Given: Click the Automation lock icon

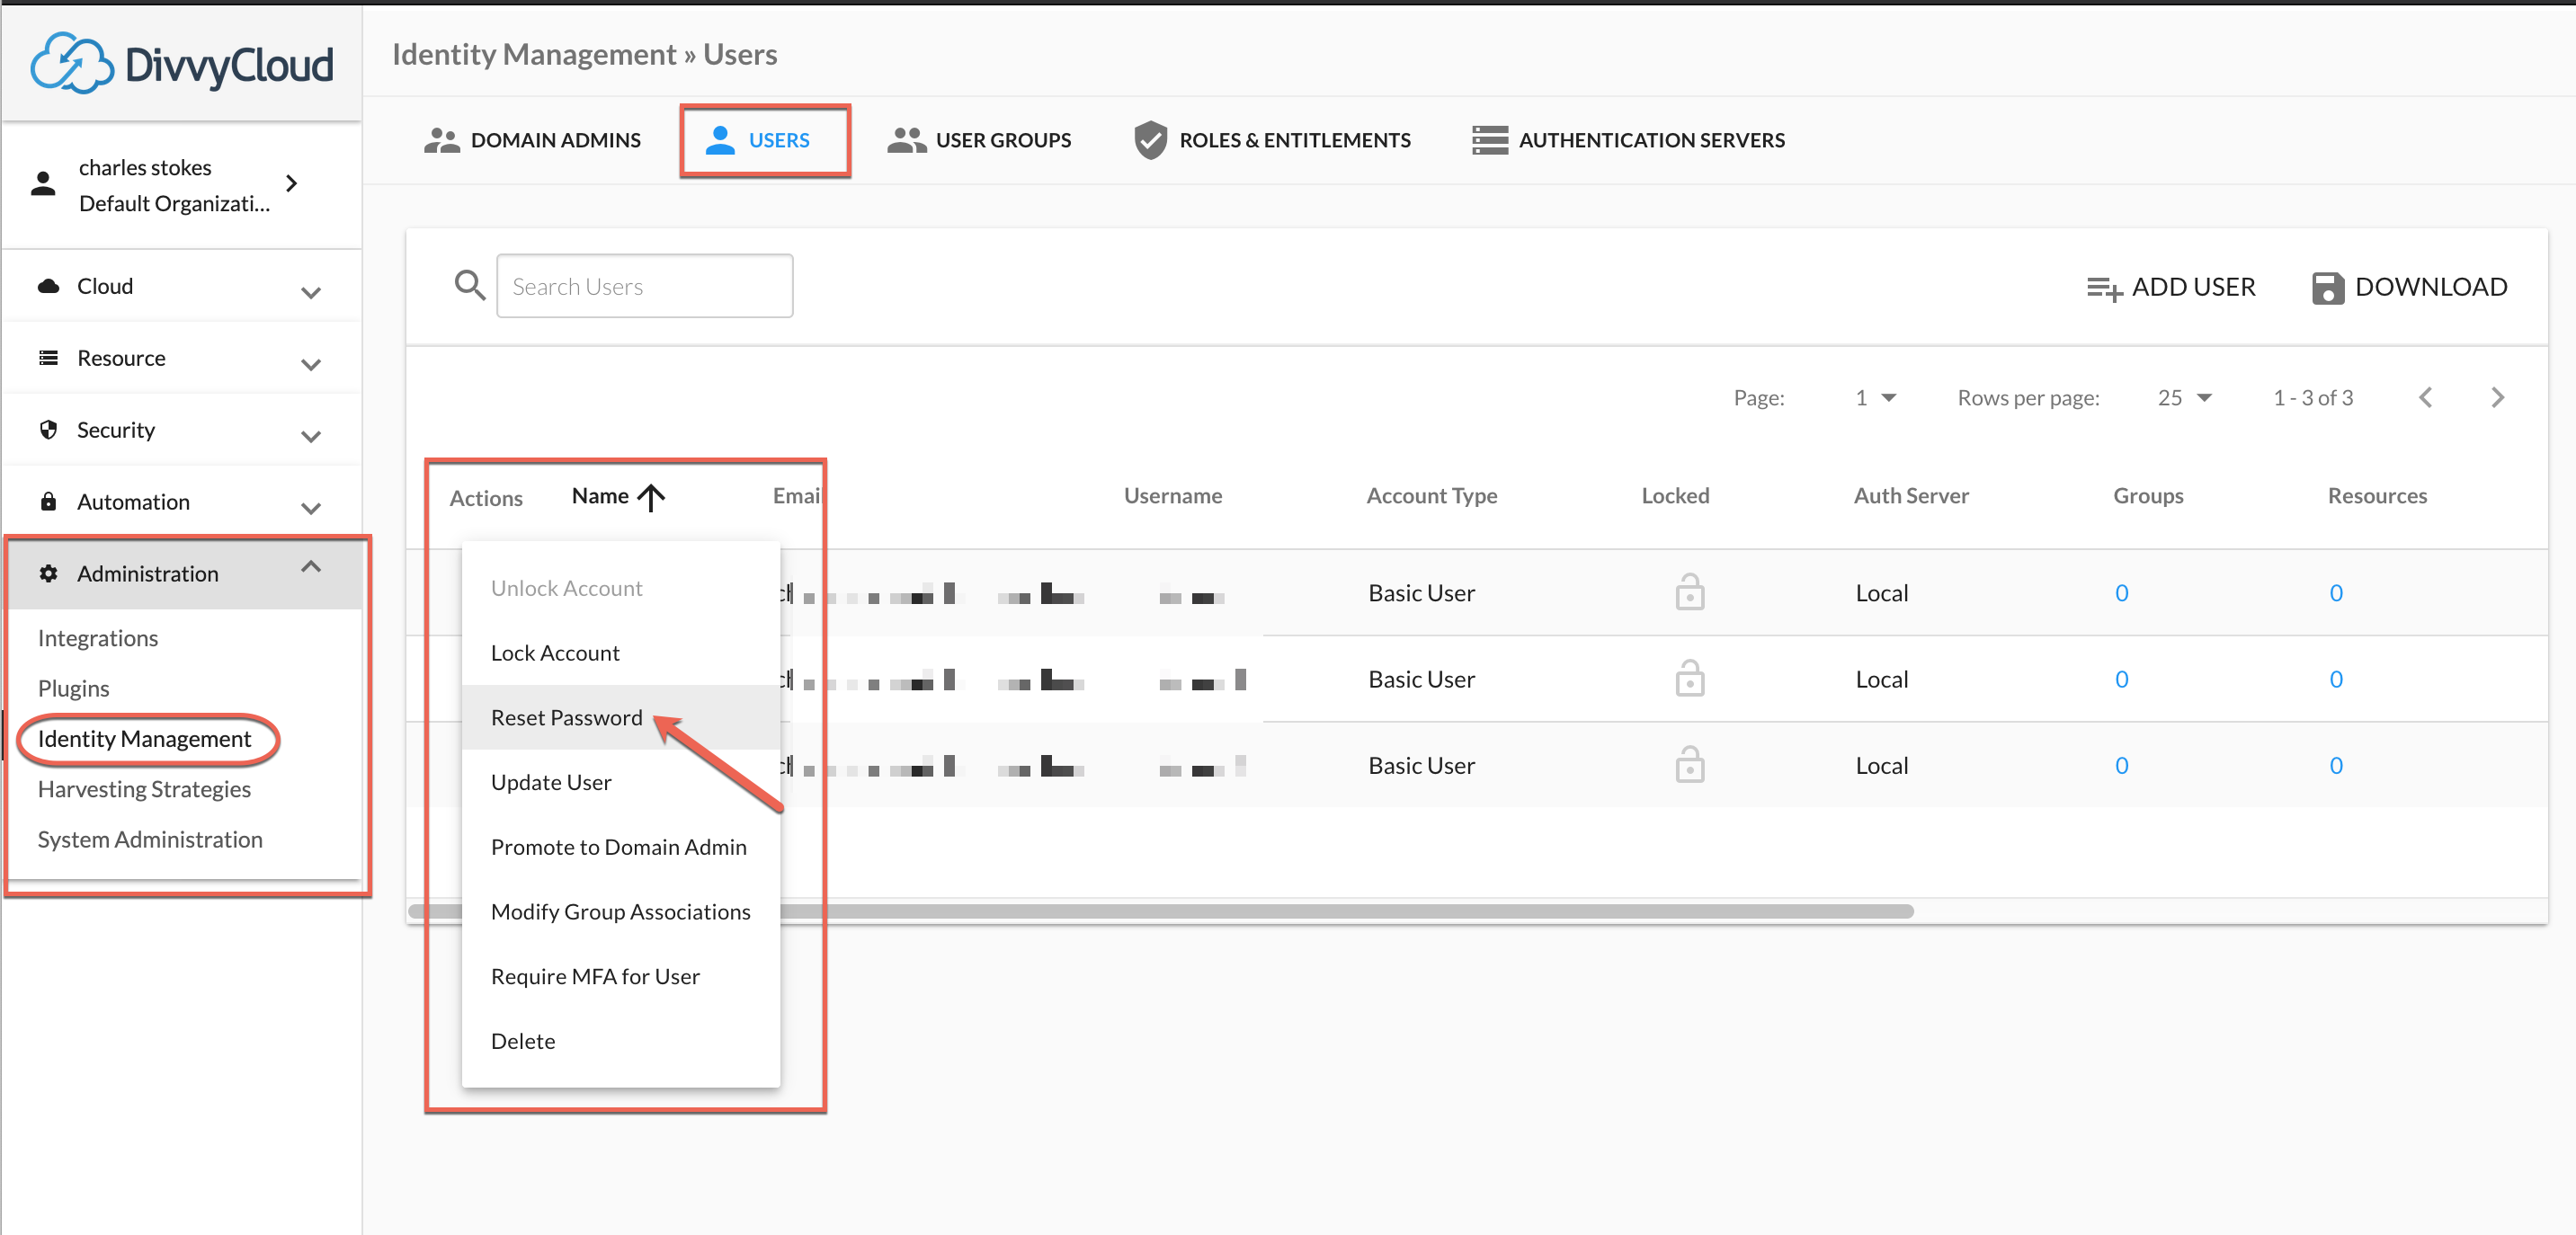Looking at the screenshot, I should [48, 501].
